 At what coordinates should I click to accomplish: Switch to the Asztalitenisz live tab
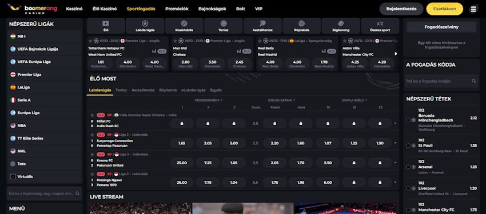tap(143, 90)
